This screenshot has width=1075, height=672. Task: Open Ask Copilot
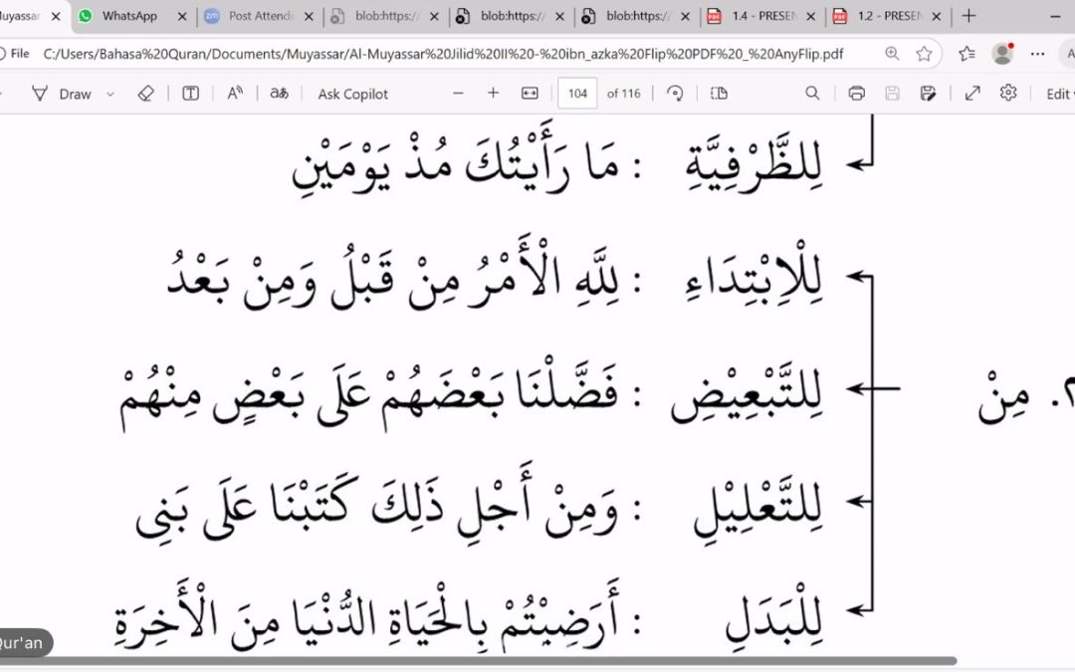(352, 94)
